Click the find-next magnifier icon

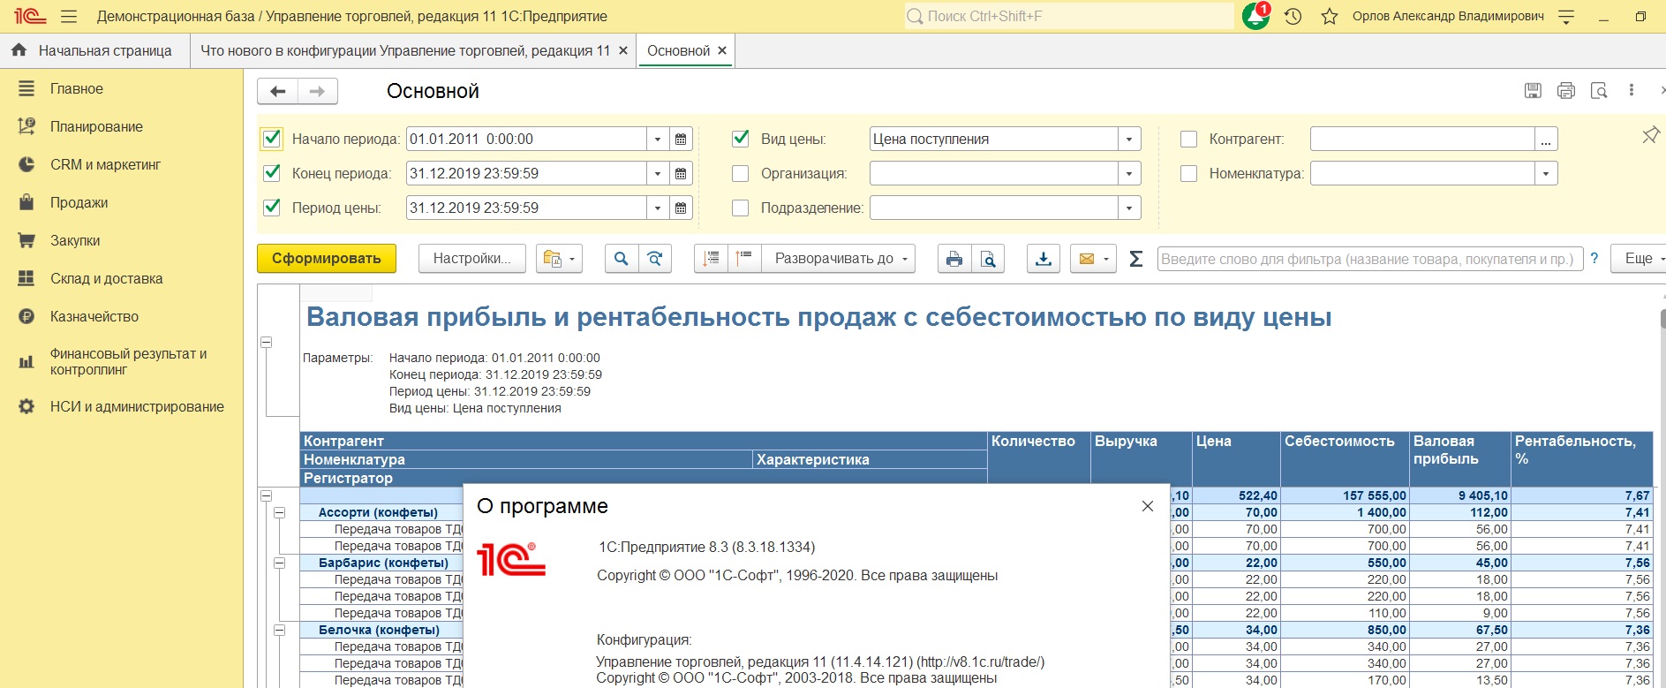(x=655, y=259)
